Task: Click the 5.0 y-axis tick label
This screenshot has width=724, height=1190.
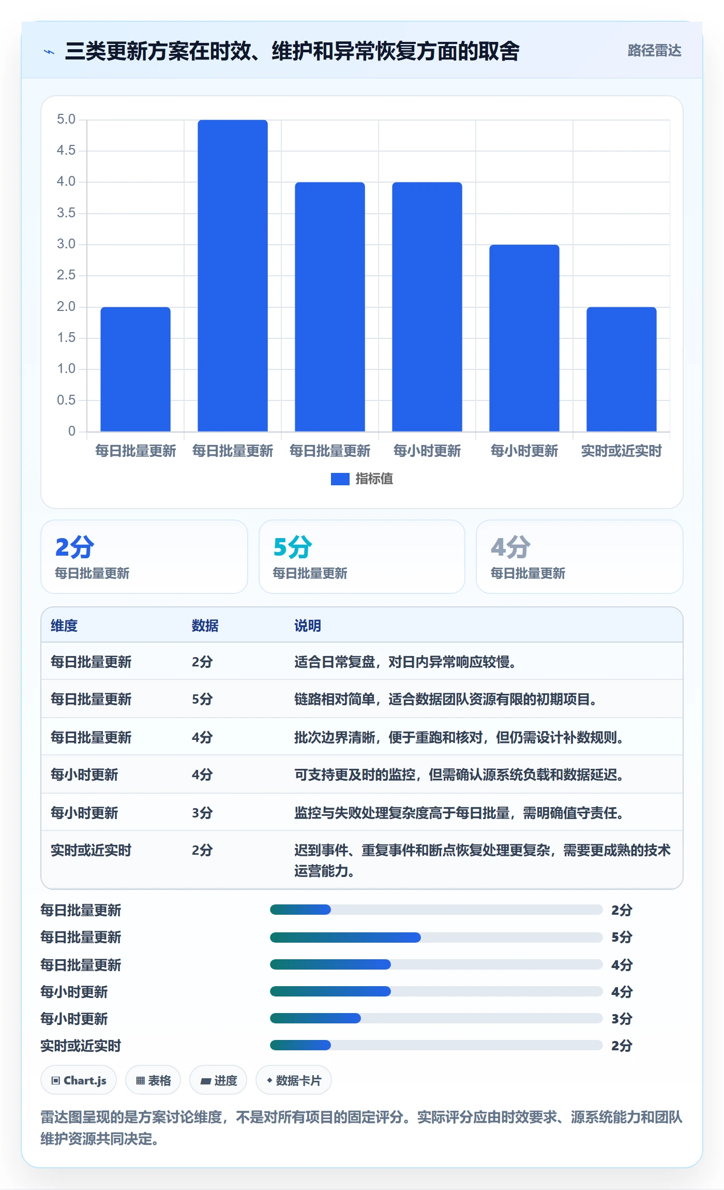Action: (x=66, y=120)
